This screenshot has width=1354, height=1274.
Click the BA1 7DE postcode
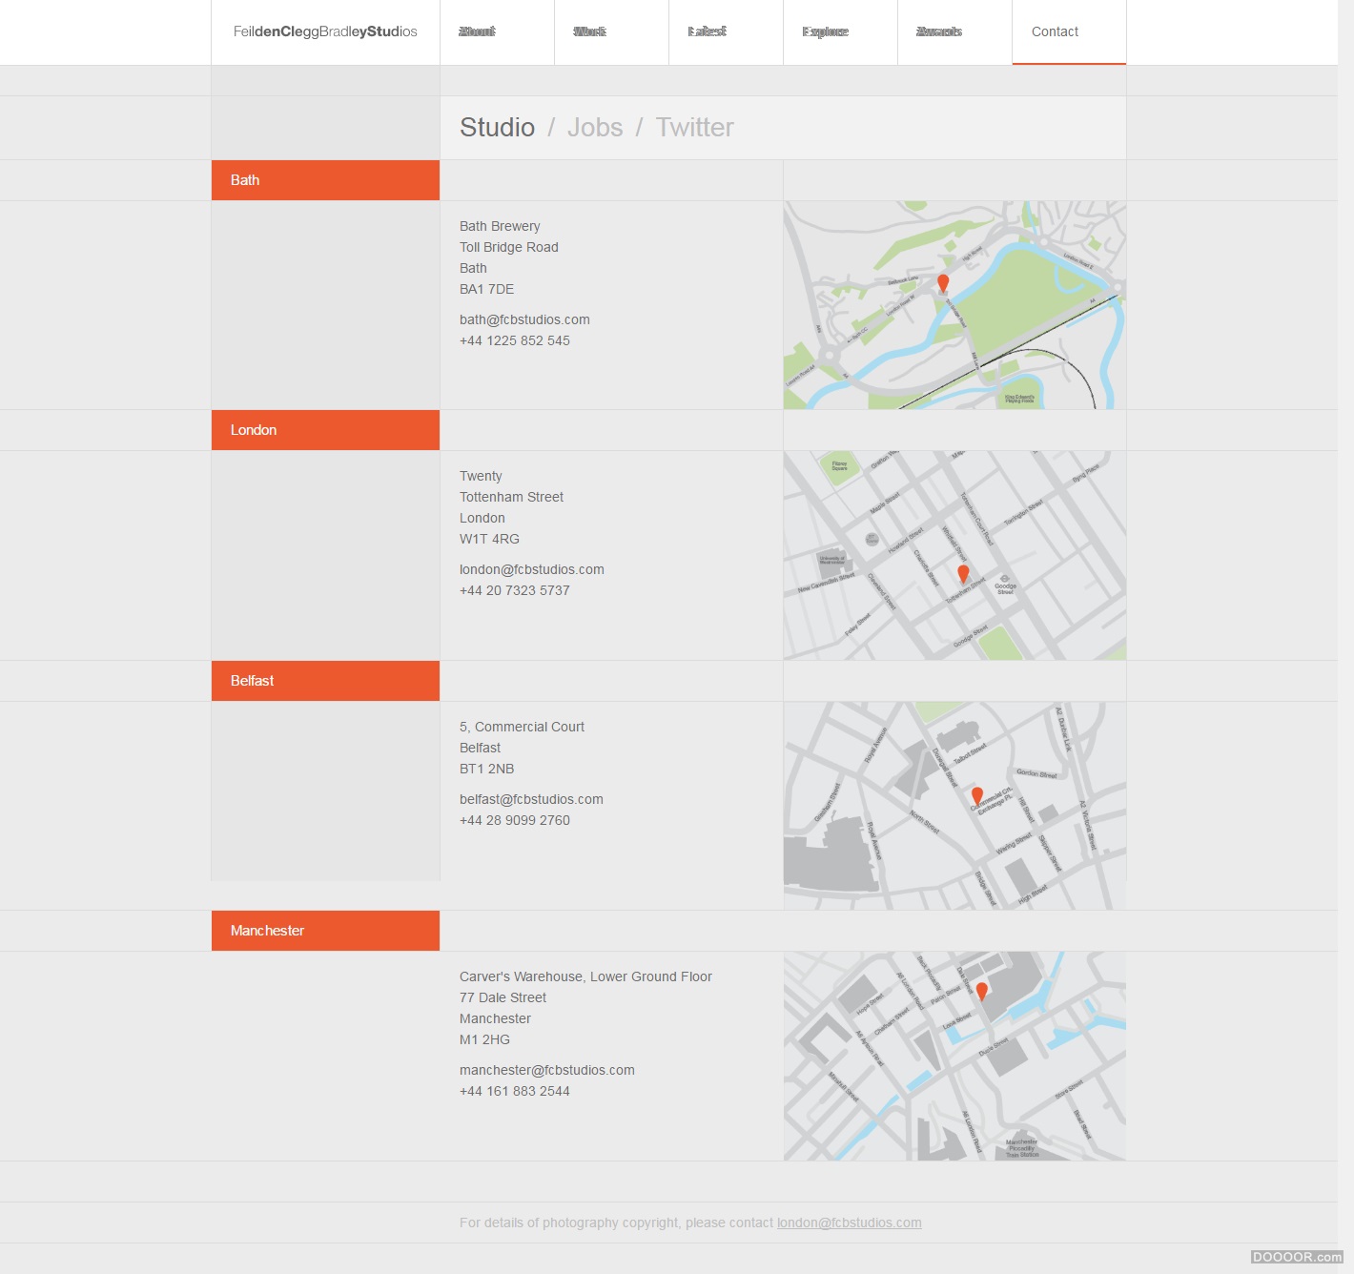[486, 289]
